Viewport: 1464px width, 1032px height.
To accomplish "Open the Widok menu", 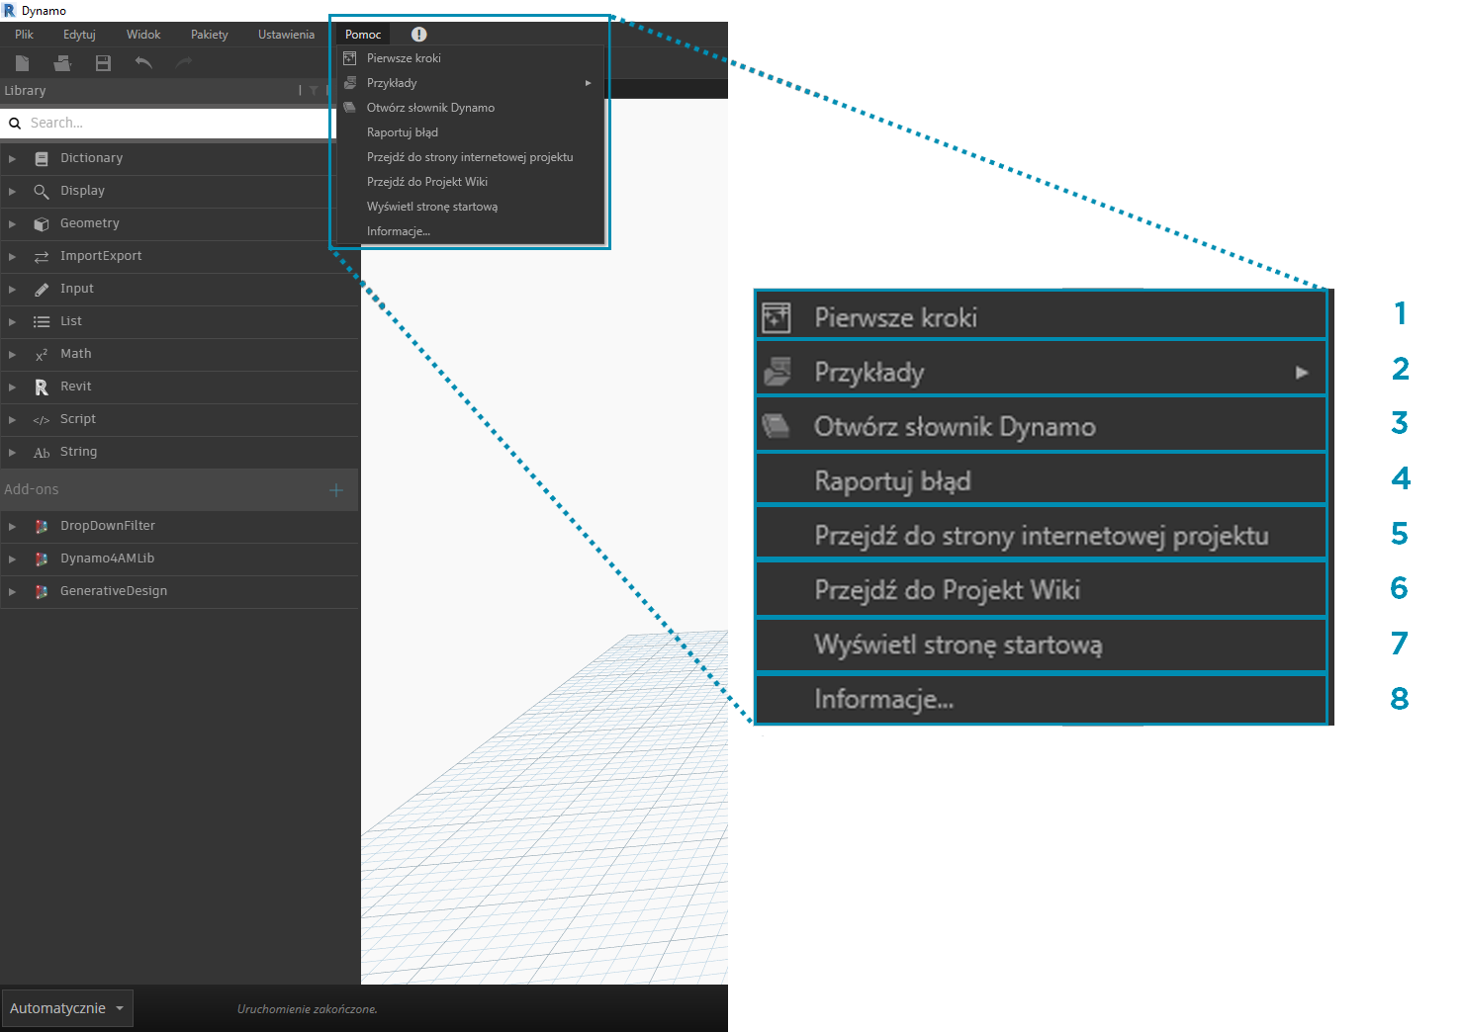I will coord(143,35).
